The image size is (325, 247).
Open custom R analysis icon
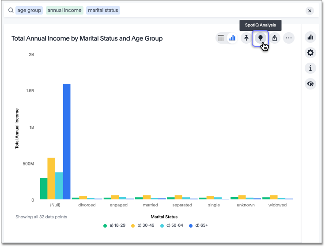click(310, 83)
